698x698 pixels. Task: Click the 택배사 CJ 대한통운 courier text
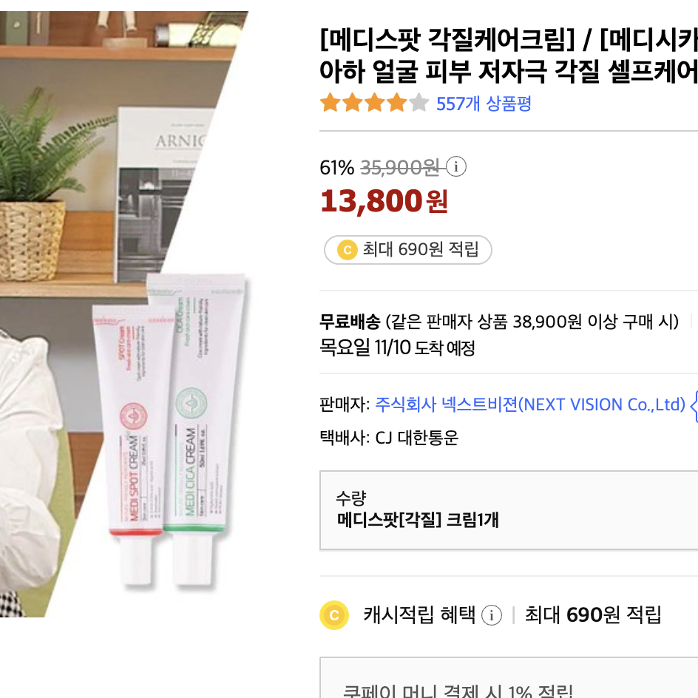[389, 438]
